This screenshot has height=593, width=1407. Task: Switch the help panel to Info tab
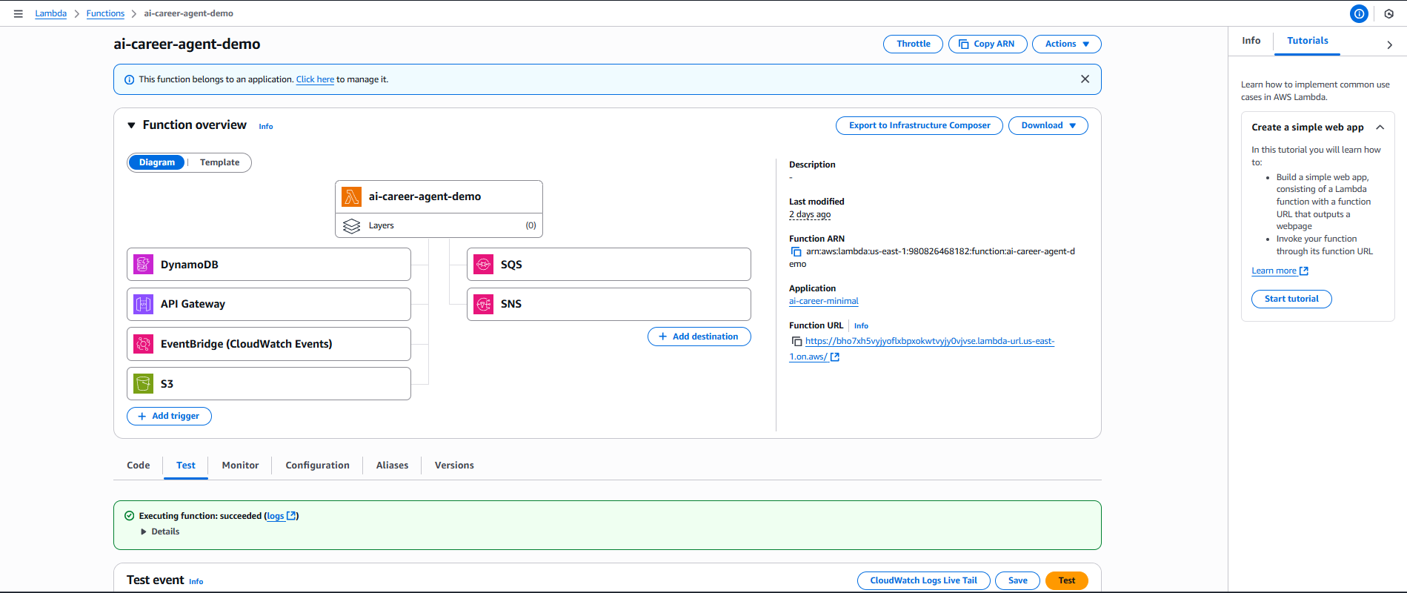[x=1251, y=41]
